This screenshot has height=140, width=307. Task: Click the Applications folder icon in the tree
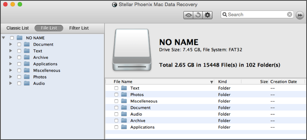(x=26, y=64)
